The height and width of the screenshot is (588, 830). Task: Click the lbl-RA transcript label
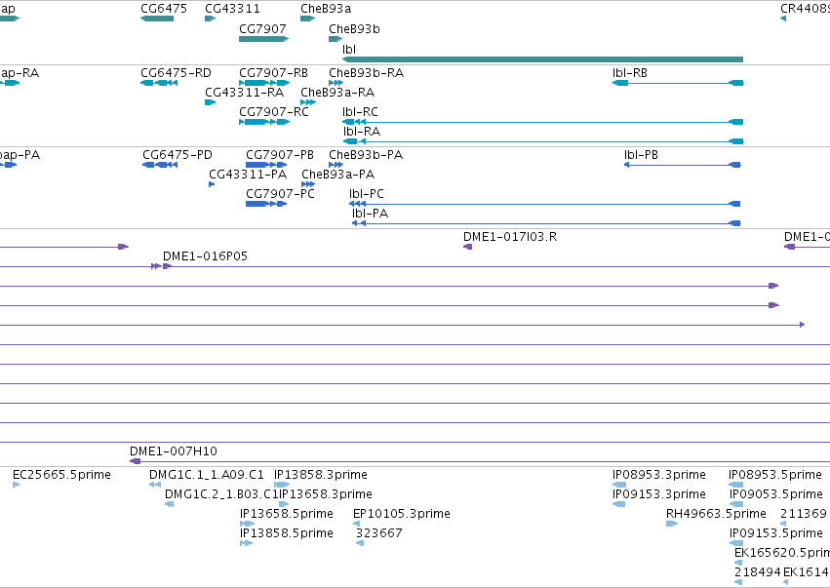click(x=362, y=132)
